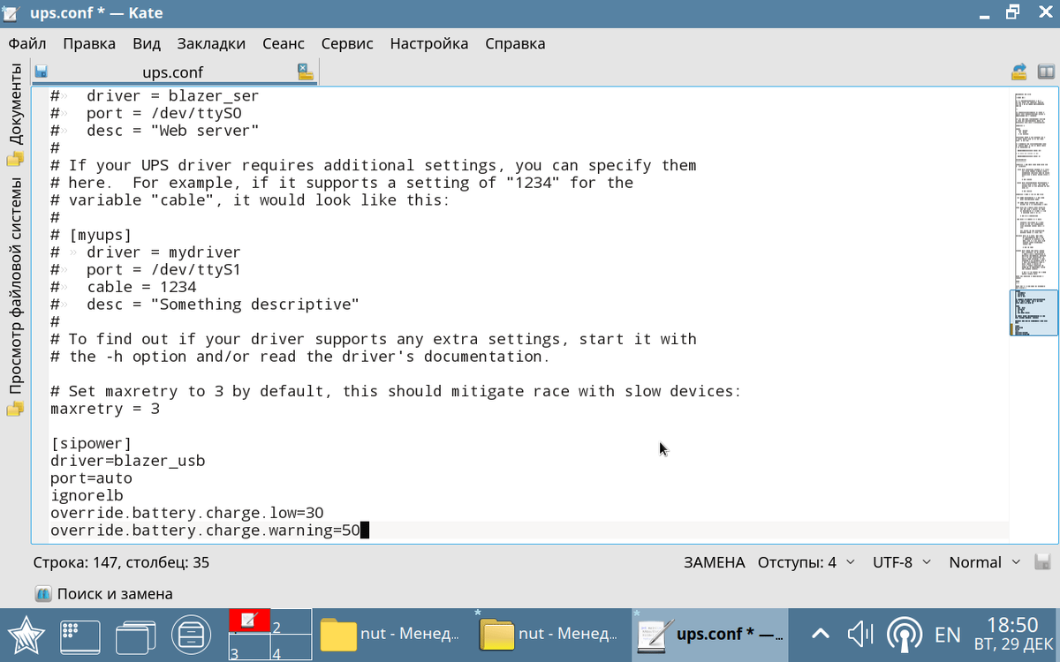Image resolution: width=1060 pixels, height=662 pixels.
Task: Click the commented cable = 1234 line
Action: point(124,287)
